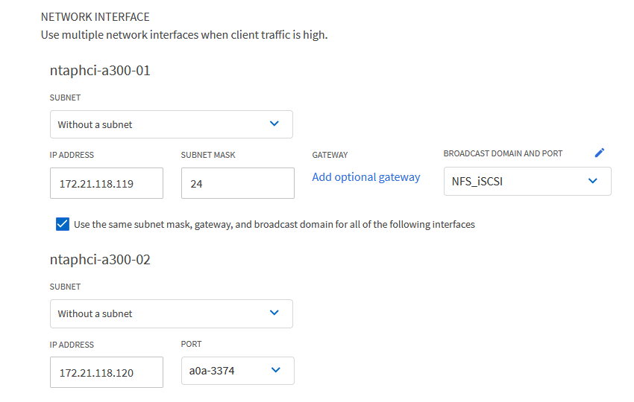Viewport: 634px width, 402px height.
Task: Click the 'Use the same subnet mask' label text
Action: [274, 224]
